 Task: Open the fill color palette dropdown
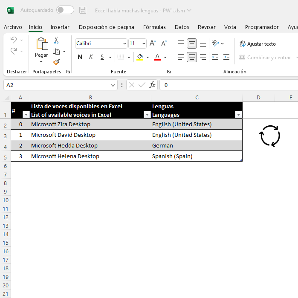(x=148, y=57)
